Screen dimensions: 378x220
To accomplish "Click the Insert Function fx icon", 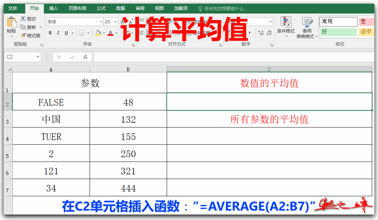I will click(x=85, y=57).
